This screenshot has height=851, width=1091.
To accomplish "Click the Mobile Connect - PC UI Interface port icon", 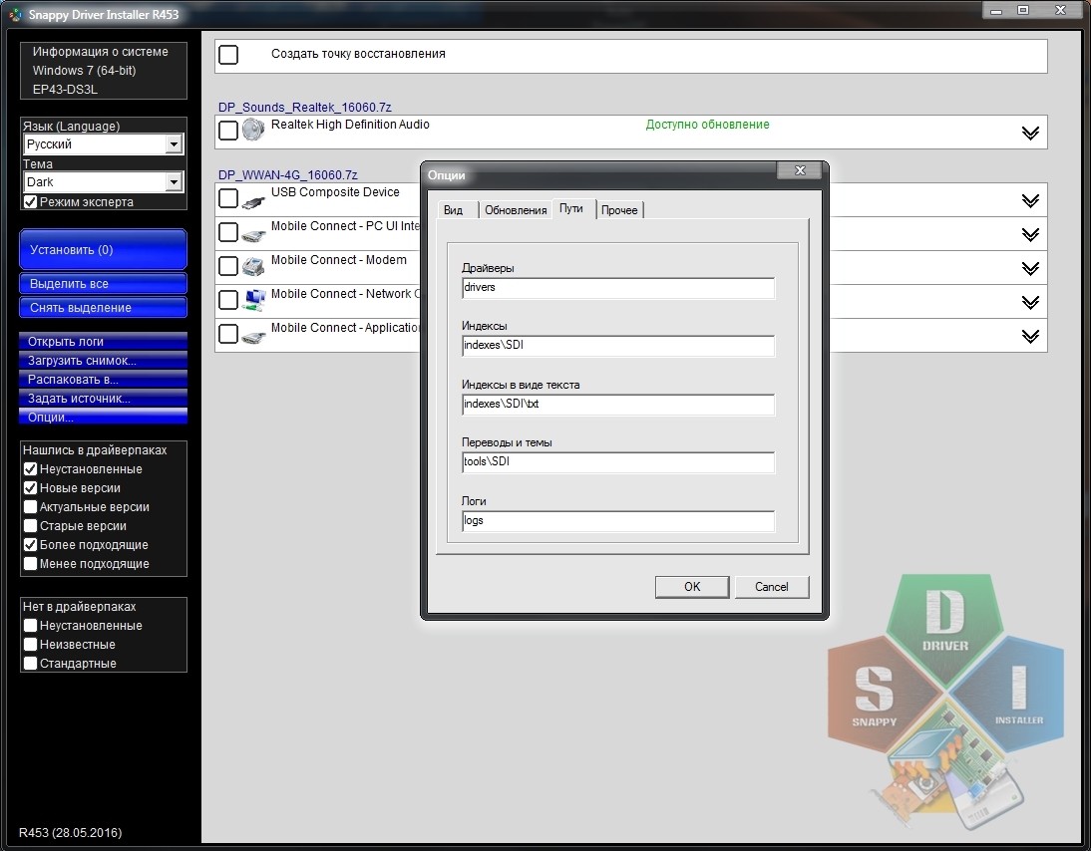I will click(253, 234).
